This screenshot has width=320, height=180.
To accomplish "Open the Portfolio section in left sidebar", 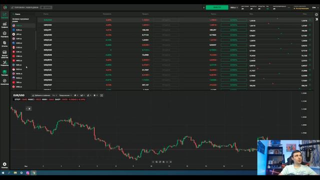I will click(x=4, y=34).
